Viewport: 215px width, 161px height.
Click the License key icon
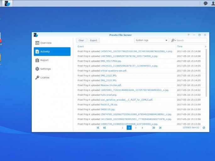pos(37,77)
